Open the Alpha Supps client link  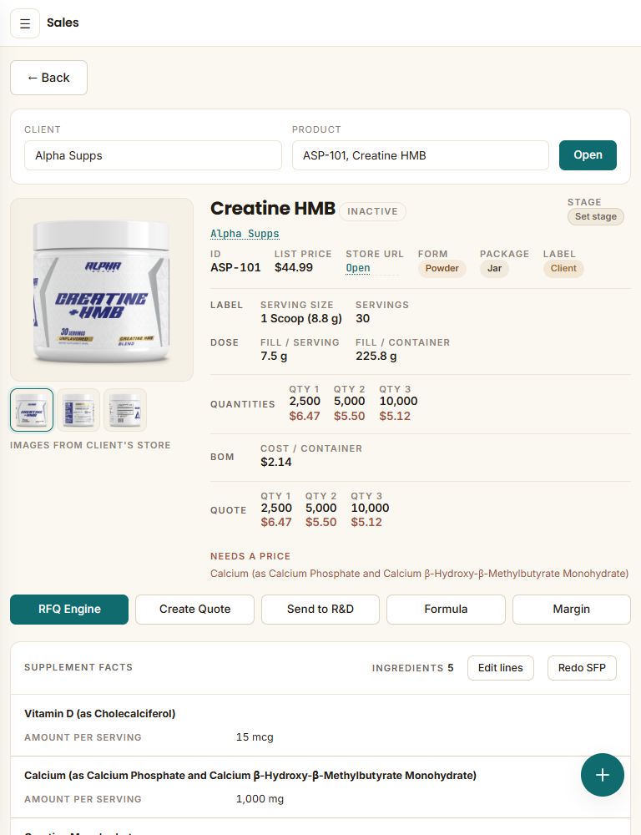click(245, 233)
